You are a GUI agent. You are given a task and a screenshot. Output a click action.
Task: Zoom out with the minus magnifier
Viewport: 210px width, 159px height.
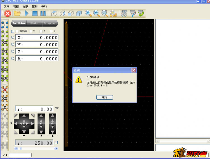pos(97,13)
